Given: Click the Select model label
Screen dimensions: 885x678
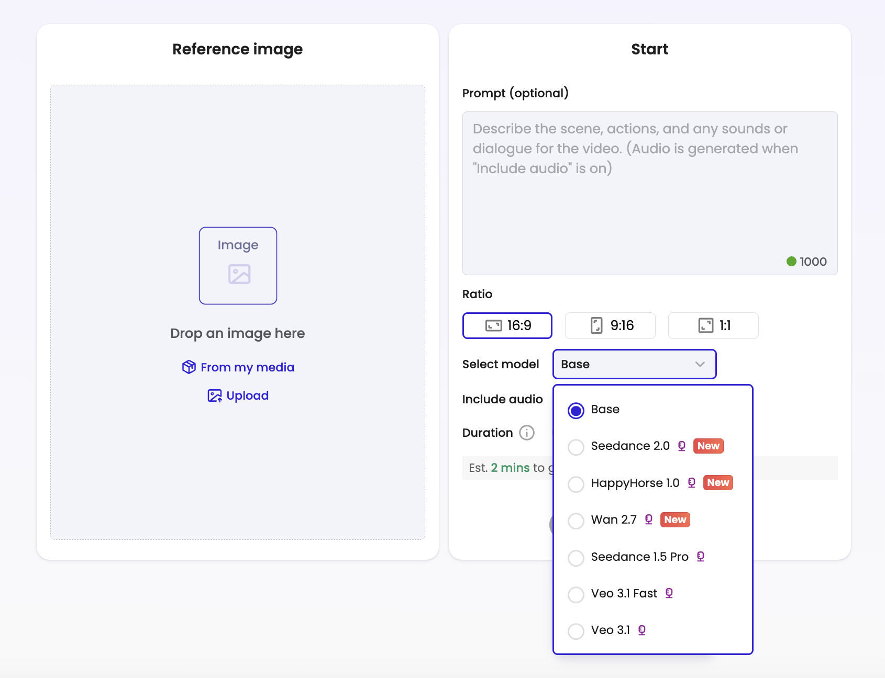Looking at the screenshot, I should point(501,364).
